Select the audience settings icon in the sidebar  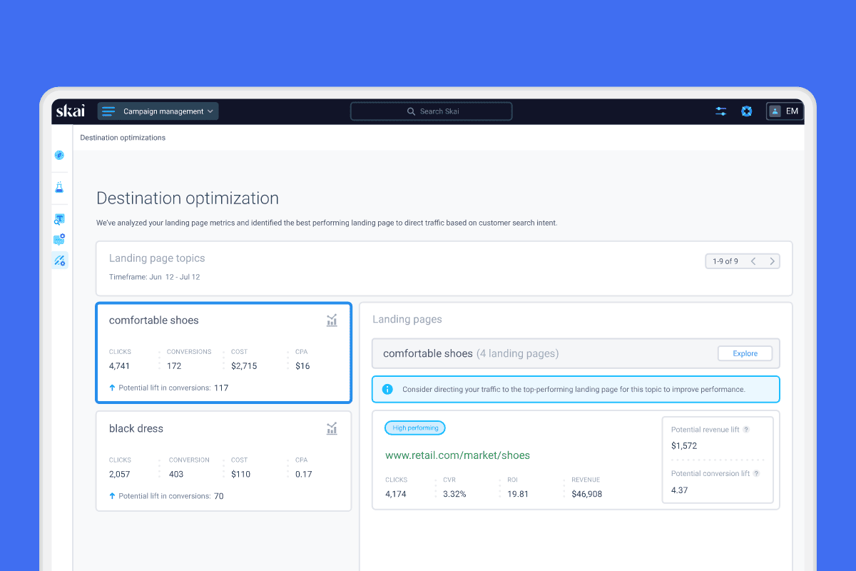point(60,239)
